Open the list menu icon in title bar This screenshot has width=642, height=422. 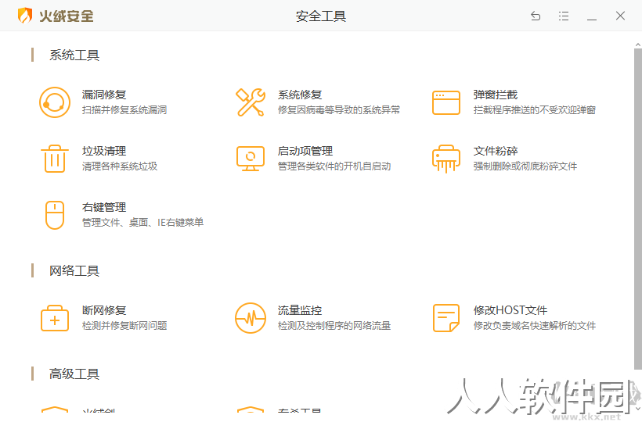564,16
